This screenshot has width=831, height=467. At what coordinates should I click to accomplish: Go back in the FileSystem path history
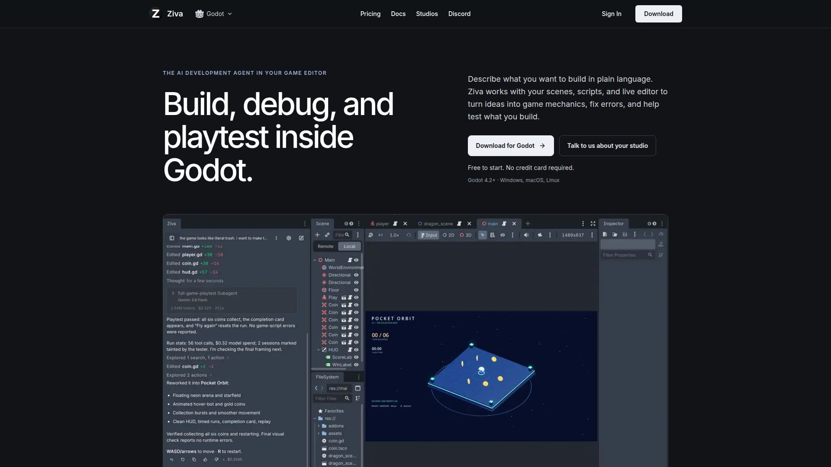(316, 388)
